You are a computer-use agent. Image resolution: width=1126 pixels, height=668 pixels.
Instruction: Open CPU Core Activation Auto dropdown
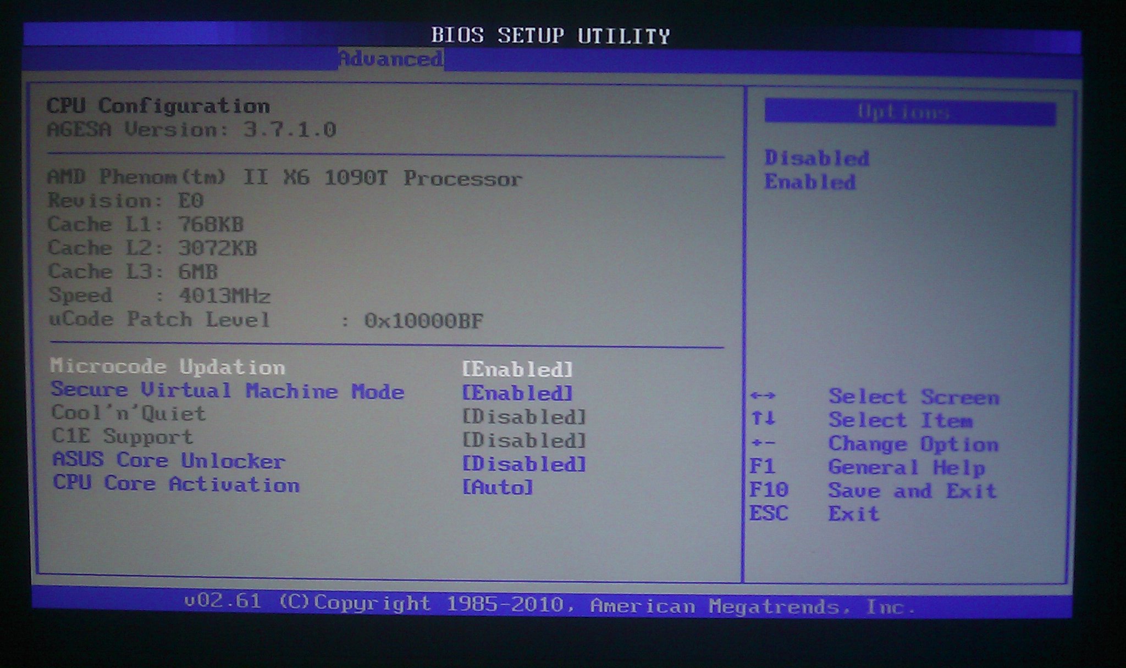(x=498, y=487)
